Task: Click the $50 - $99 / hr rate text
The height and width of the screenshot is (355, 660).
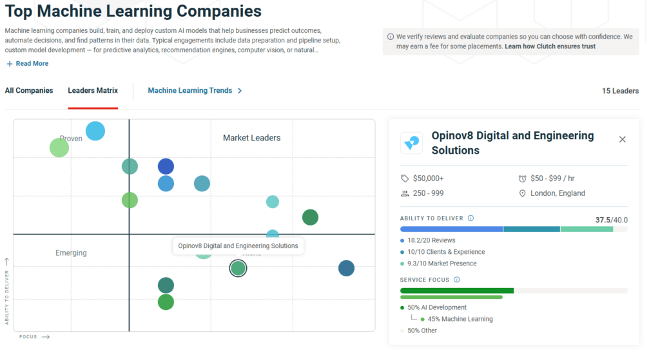Action: click(552, 178)
